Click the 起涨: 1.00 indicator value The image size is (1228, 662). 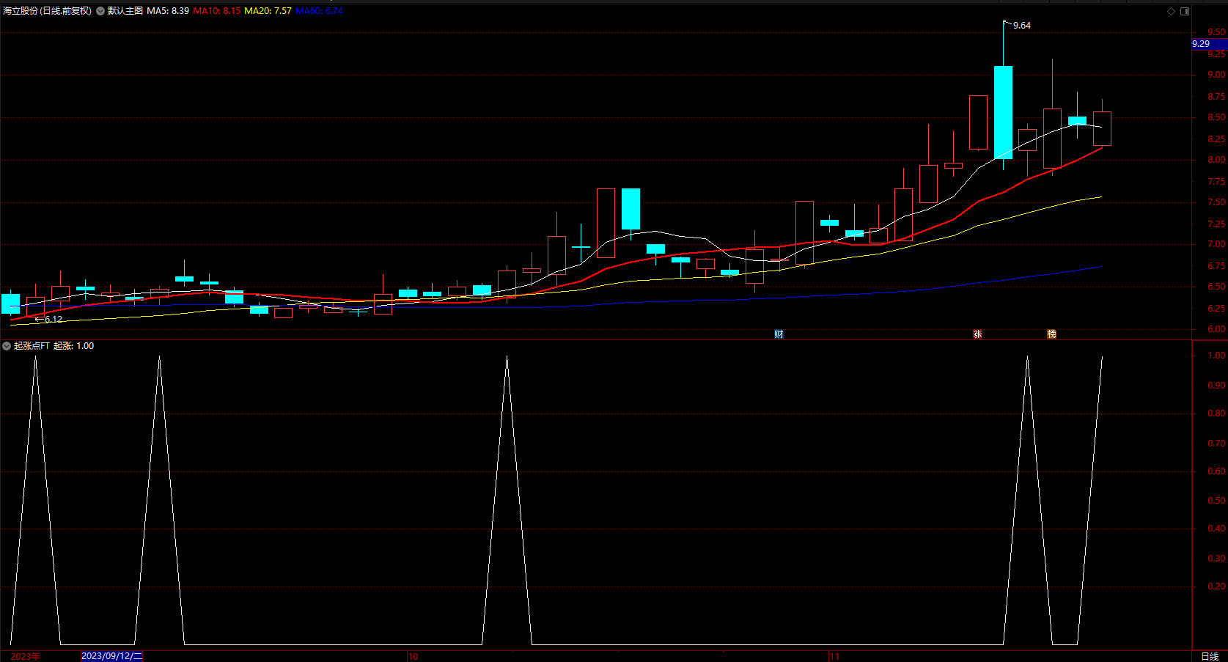tap(74, 346)
